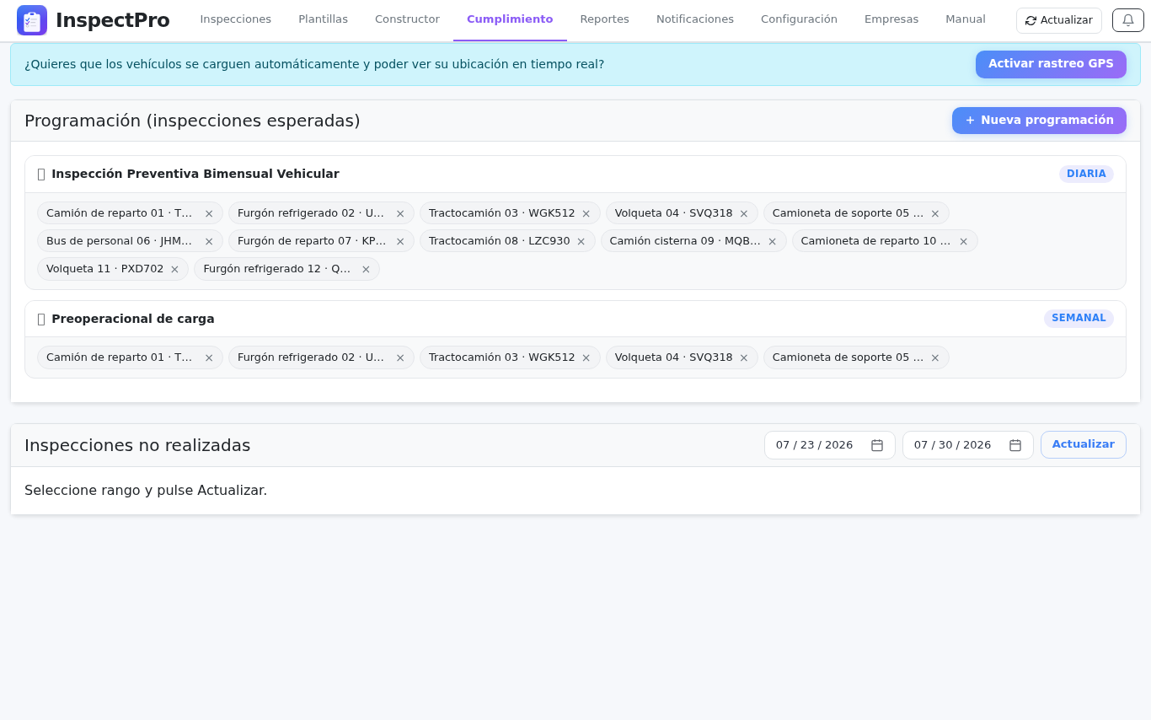Click the InspectPro clipboard logo icon
Viewport: 1151px width, 720px height.
coord(32,20)
